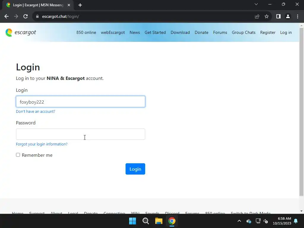
Task: Open the clock and date flyout
Action: pyautogui.click(x=282, y=221)
